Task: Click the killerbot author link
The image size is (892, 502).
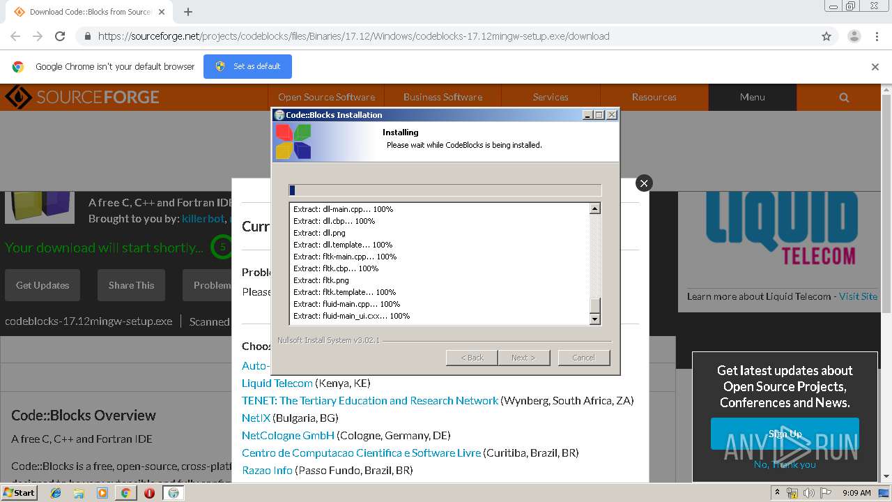Action: pyautogui.click(x=203, y=219)
